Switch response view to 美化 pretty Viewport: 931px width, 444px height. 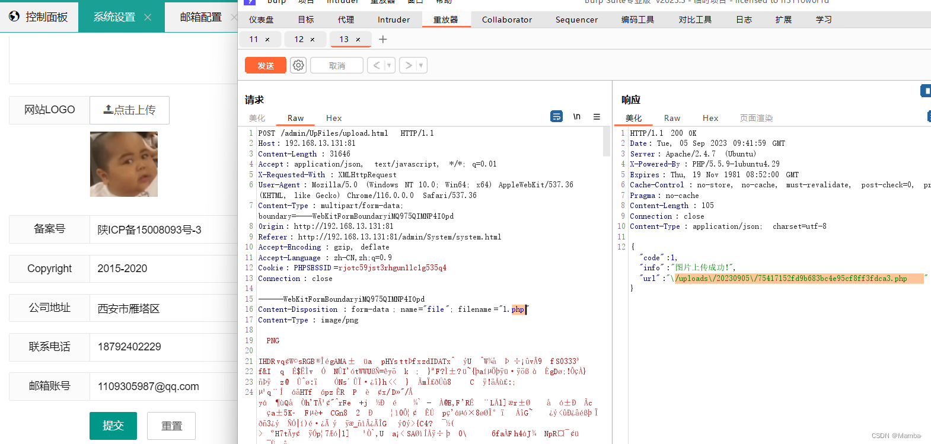[634, 118]
